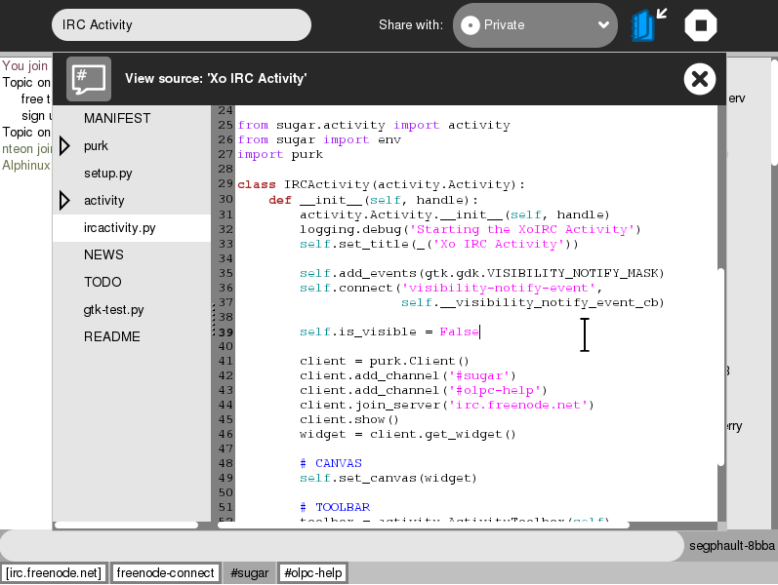Click 'client.join_server' code line

pos(446,405)
